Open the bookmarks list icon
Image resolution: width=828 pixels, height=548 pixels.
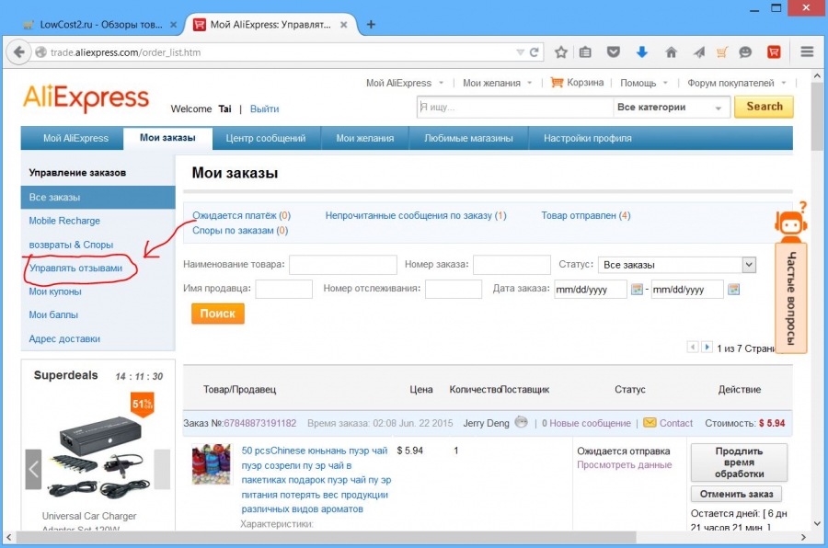tap(585, 52)
